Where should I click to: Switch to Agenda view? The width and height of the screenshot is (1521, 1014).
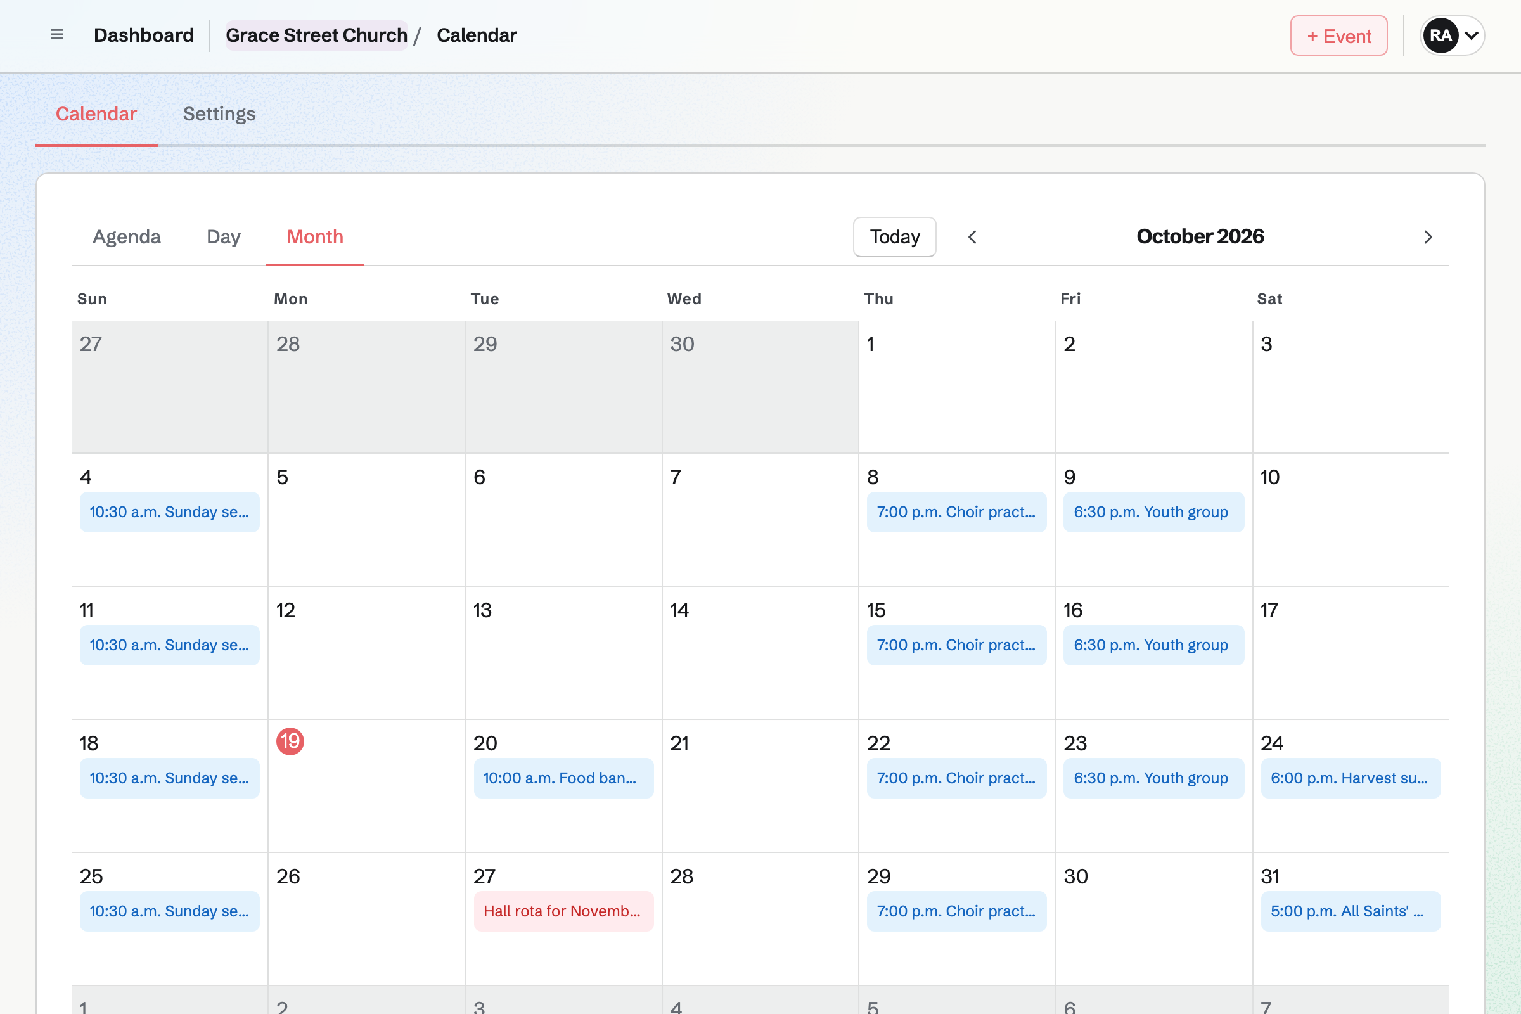127,236
